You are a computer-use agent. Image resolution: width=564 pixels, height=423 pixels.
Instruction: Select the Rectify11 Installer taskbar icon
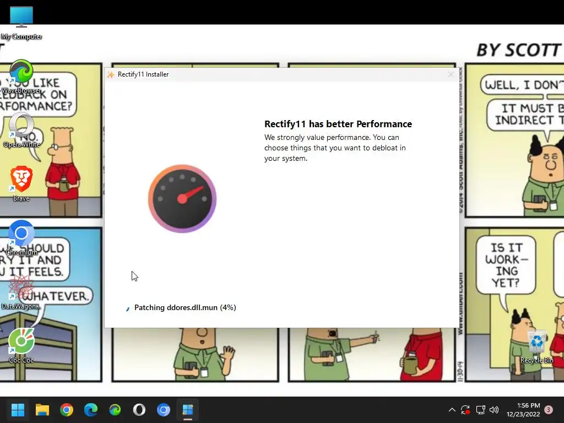[187, 410]
